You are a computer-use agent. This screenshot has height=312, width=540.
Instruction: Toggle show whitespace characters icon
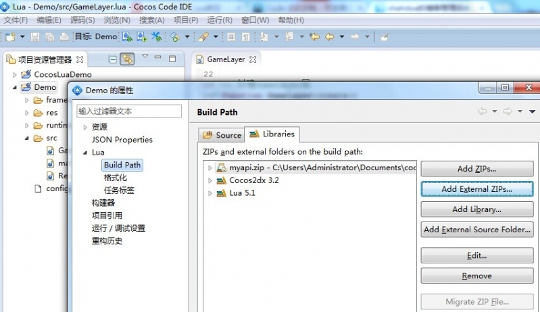[246, 36]
